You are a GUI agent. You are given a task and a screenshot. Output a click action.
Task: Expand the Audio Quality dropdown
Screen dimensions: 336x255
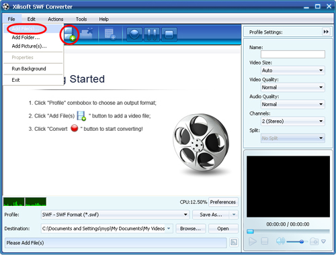click(321, 104)
